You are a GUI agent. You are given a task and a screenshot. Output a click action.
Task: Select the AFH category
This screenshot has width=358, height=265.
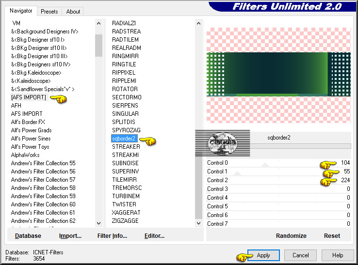click(x=16, y=106)
